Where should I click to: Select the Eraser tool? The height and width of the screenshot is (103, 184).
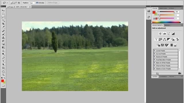pos(3,44)
